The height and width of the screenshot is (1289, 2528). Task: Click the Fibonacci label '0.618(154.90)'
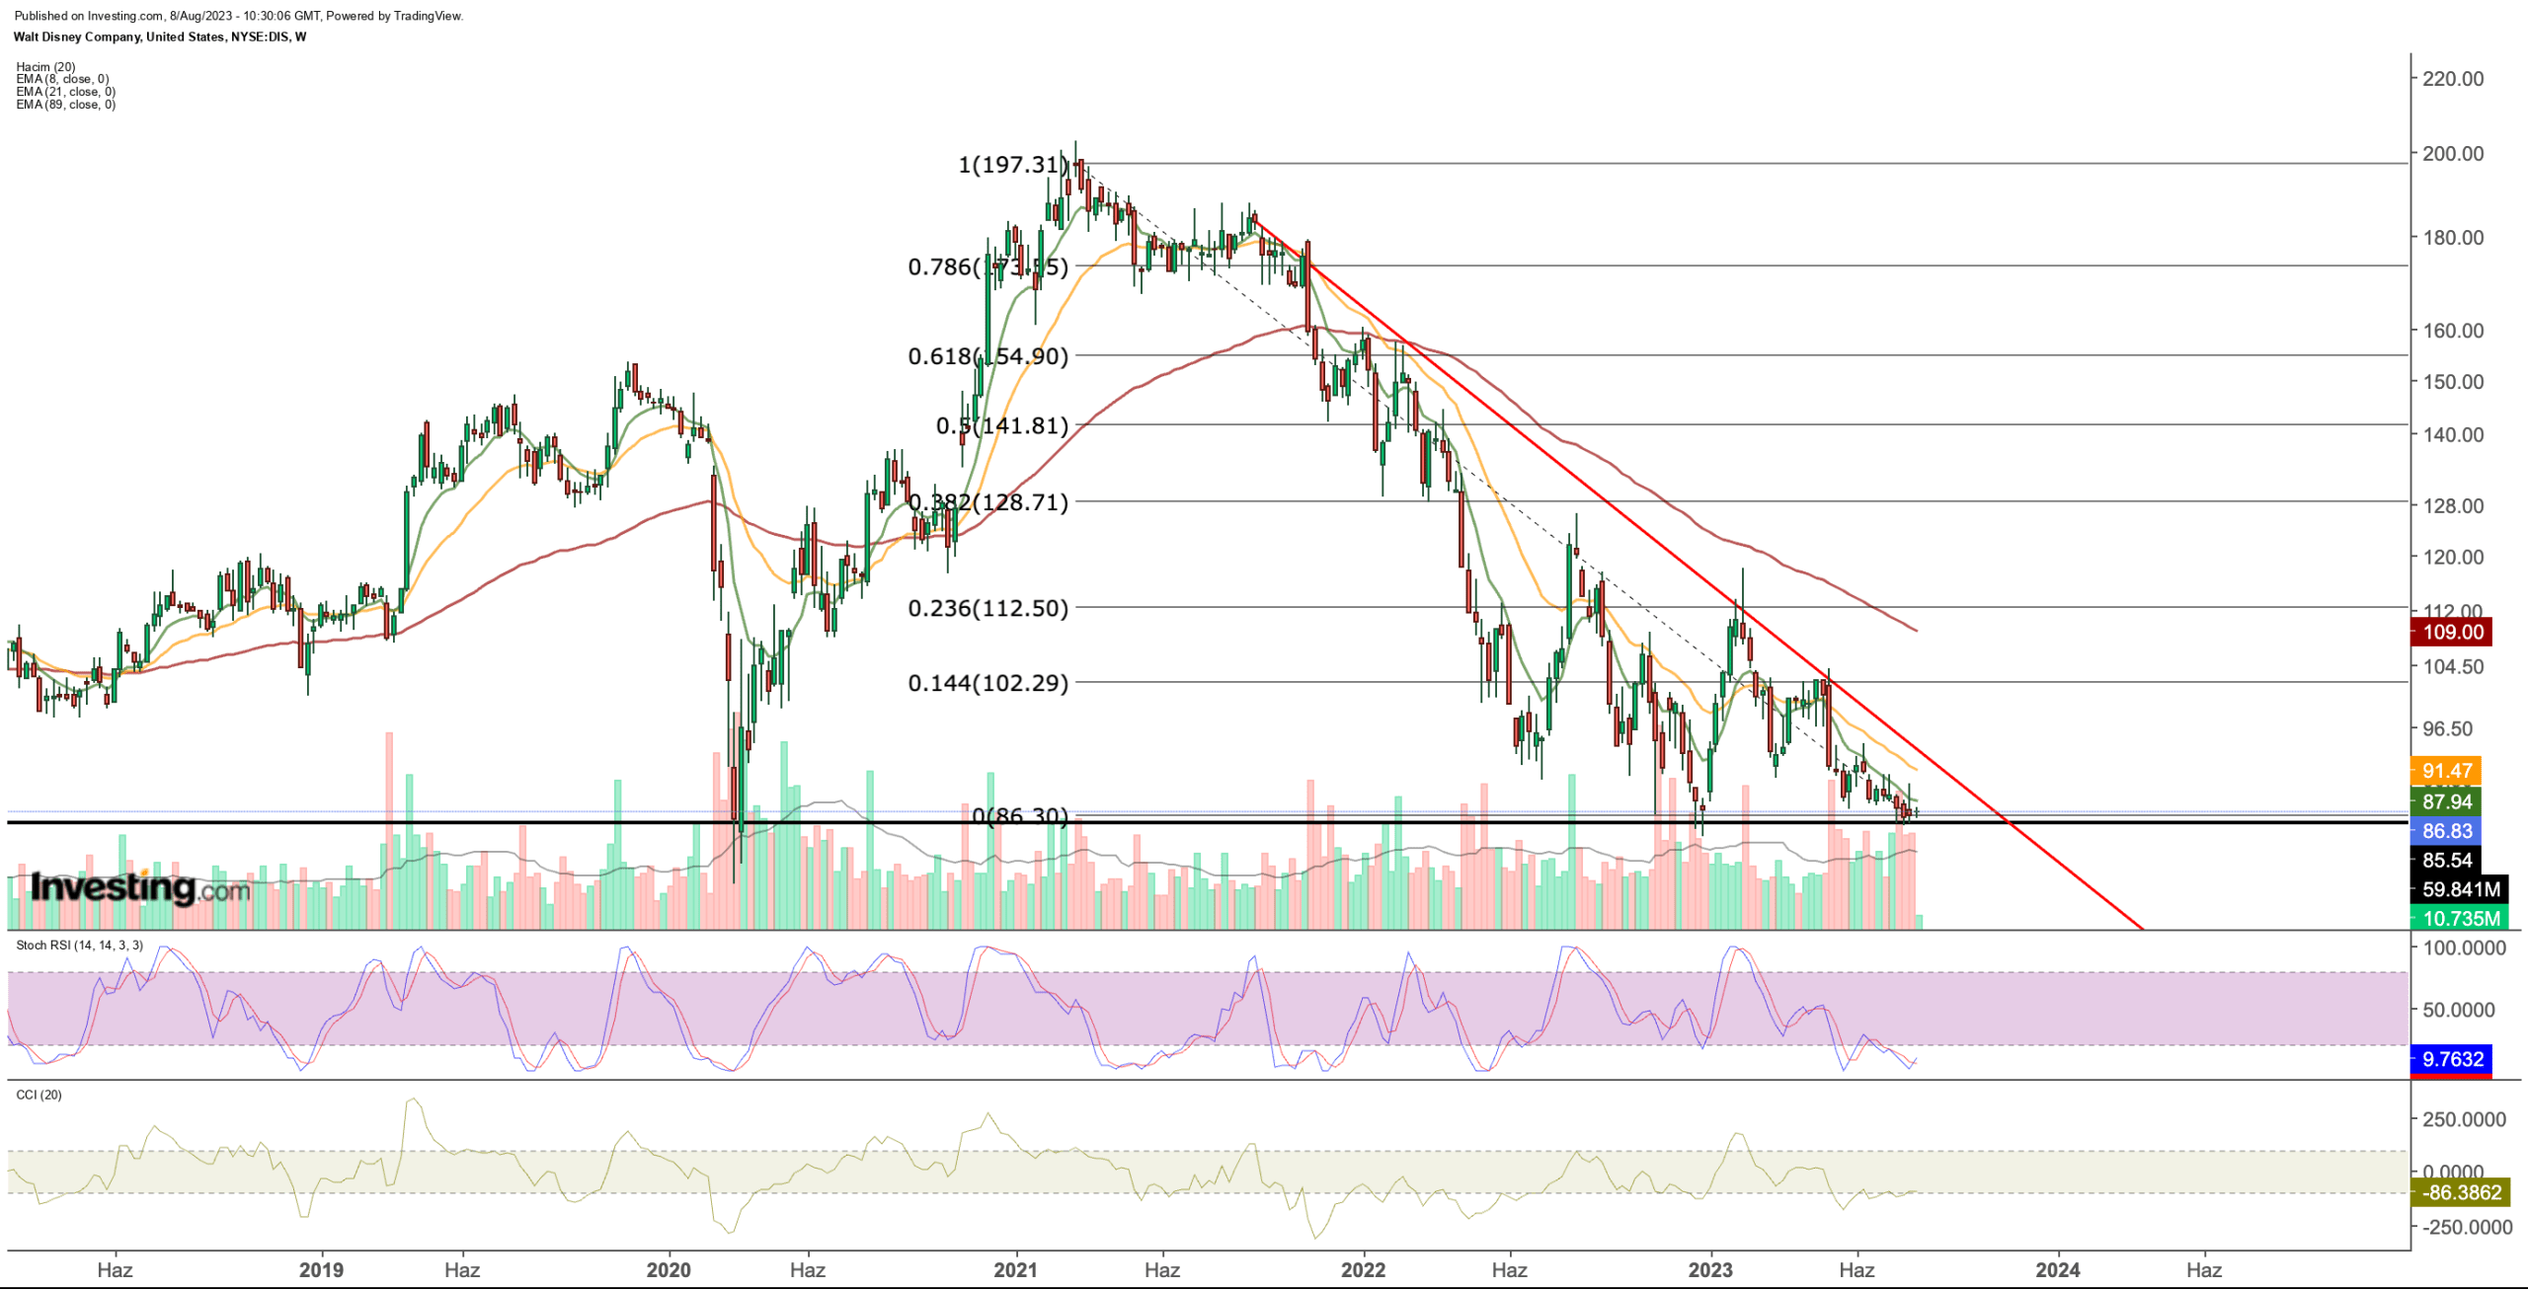[x=987, y=356]
